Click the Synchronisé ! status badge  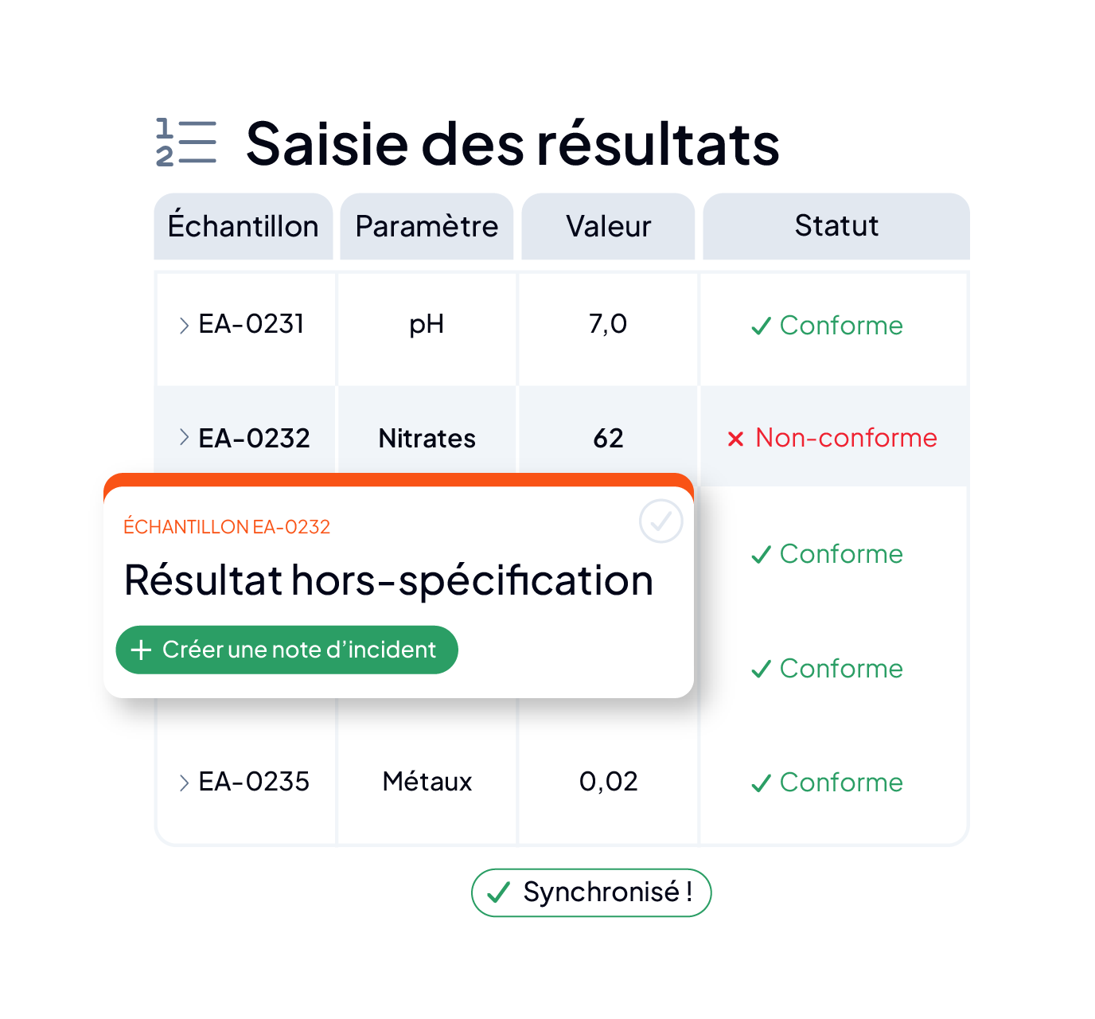[591, 892]
